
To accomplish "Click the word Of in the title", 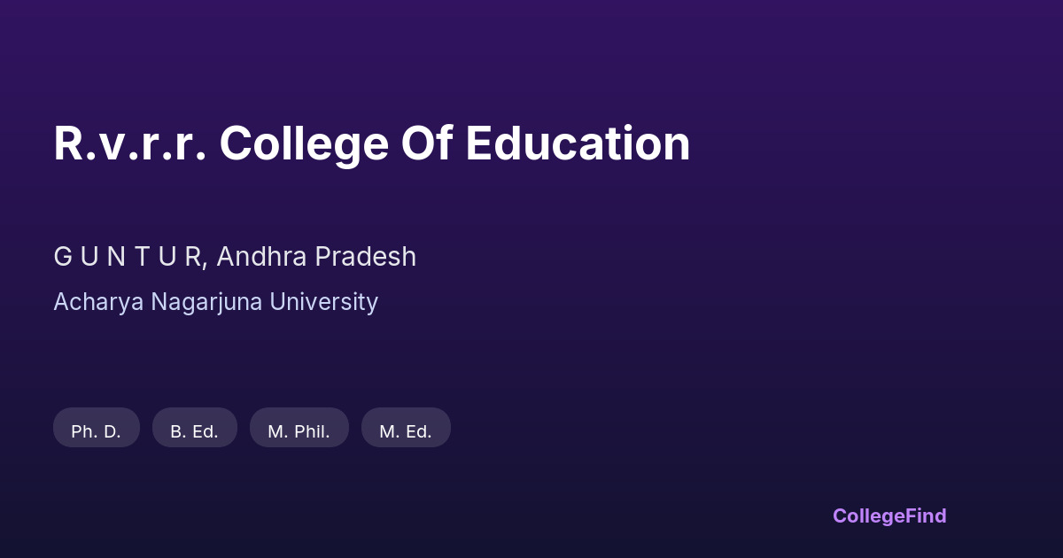I will tap(427, 143).
